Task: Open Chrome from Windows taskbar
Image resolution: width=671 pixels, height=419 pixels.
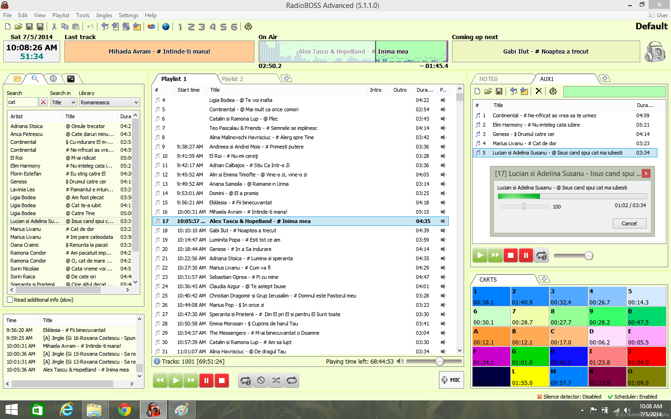Action: 124,410
